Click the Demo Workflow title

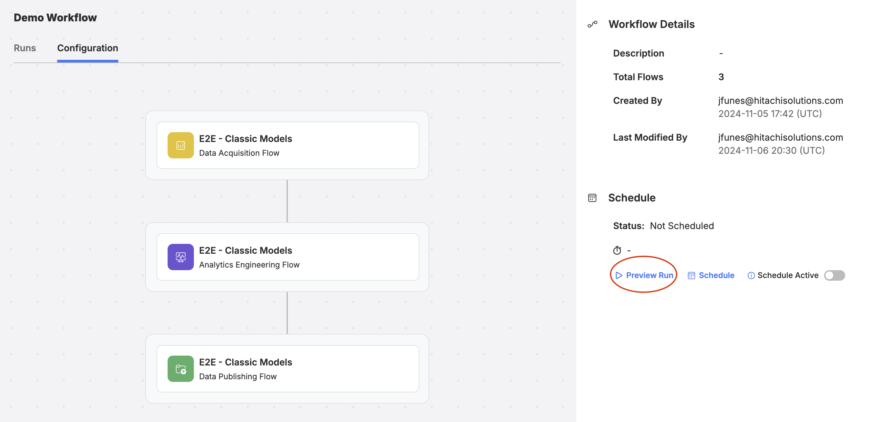coord(55,17)
